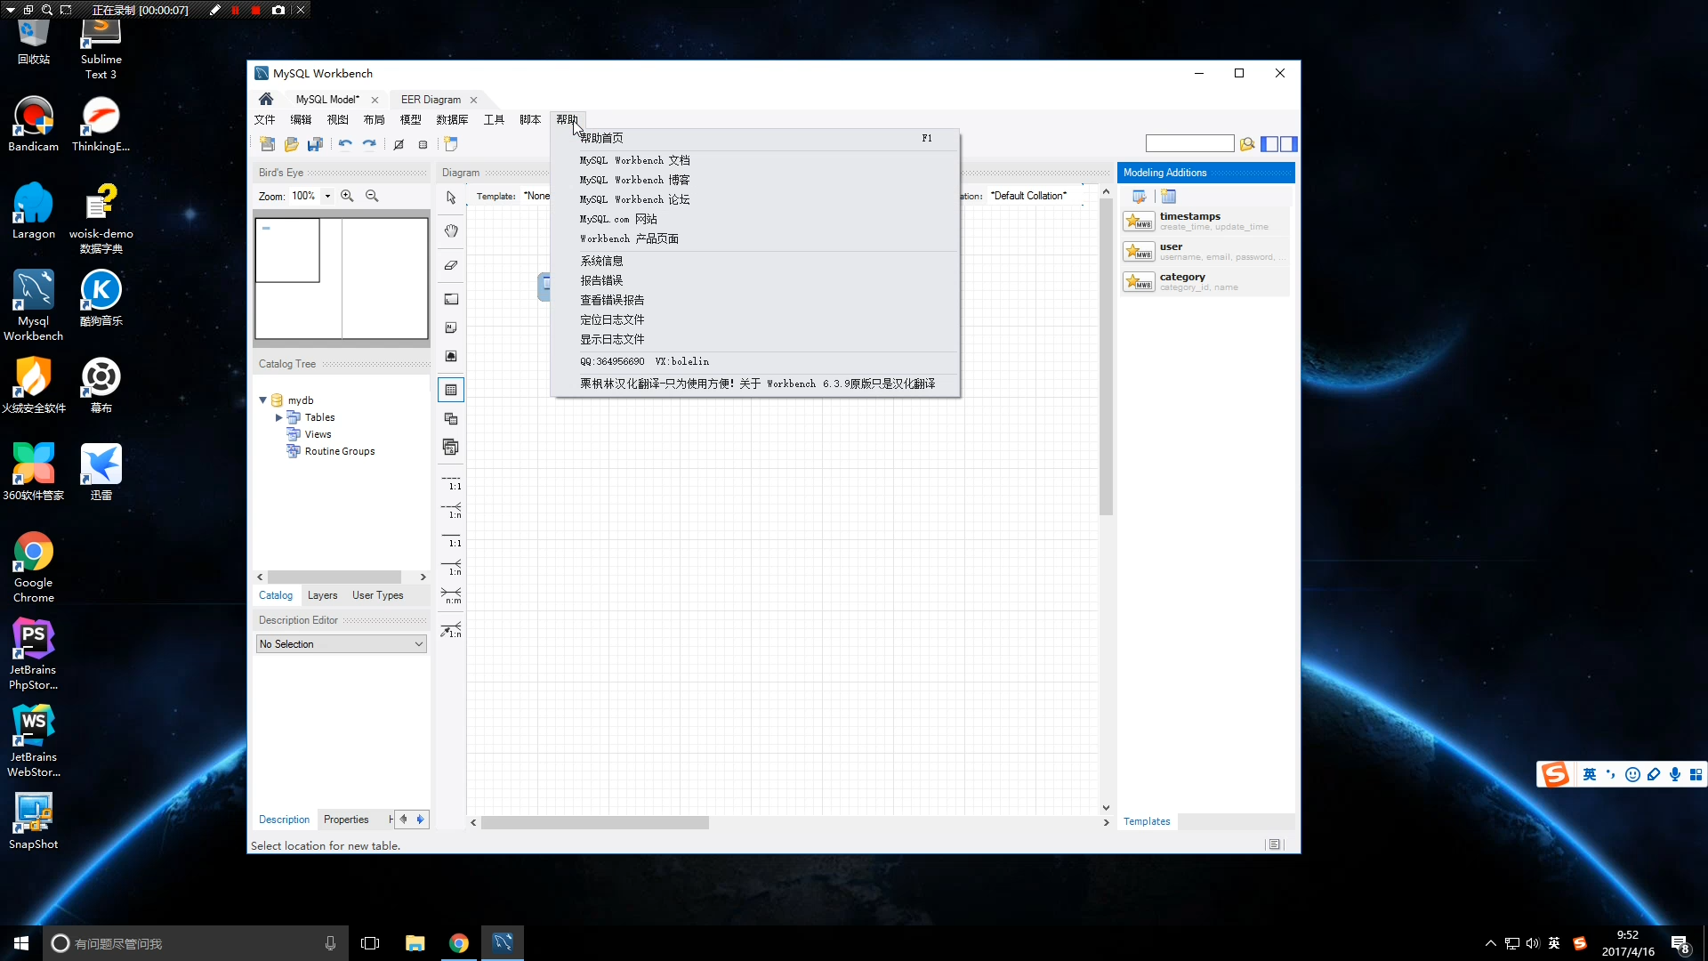The height and width of the screenshot is (961, 1708).
Task: Open the 文件 menu
Action: (265, 120)
